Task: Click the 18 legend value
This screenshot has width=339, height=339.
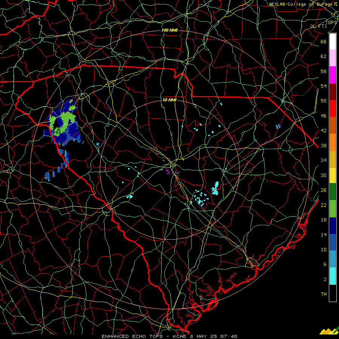Action: point(324,220)
